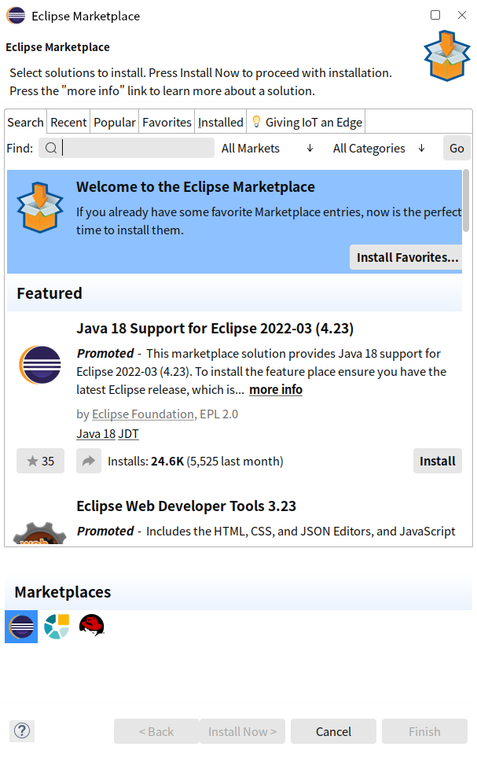
Task: Select the teal and yellow marketplace catalog icon
Action: click(57, 627)
